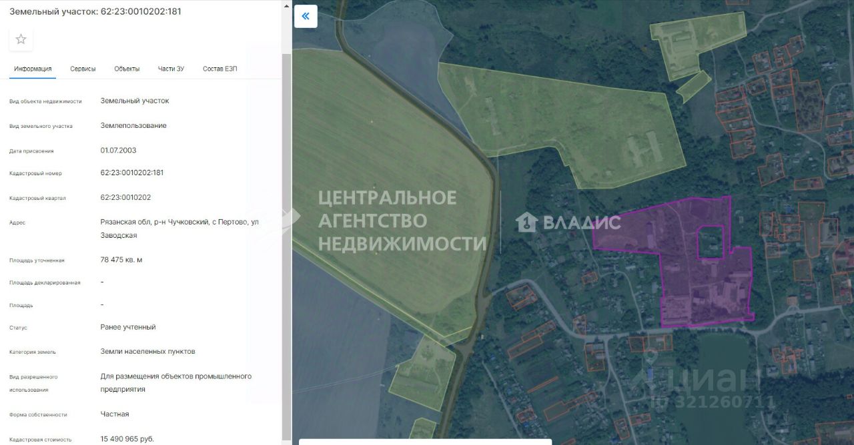Click the square cutout inside the purple parcel
The height and width of the screenshot is (445, 854).
click(711, 242)
